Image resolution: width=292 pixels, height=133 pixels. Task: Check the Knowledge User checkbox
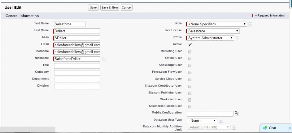(x=190, y=65)
